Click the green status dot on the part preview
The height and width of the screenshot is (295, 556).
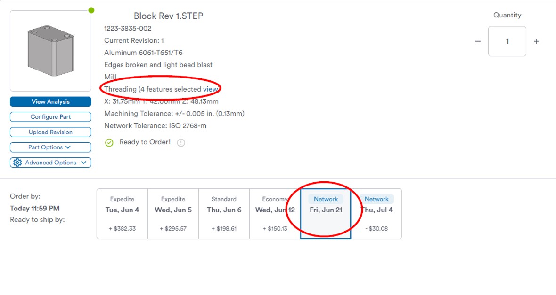[x=91, y=9]
